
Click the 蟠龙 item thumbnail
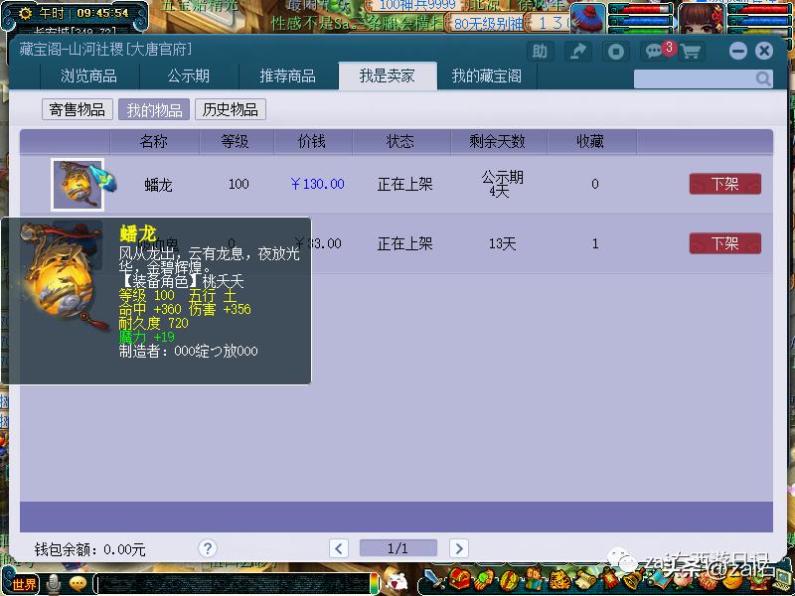78,185
